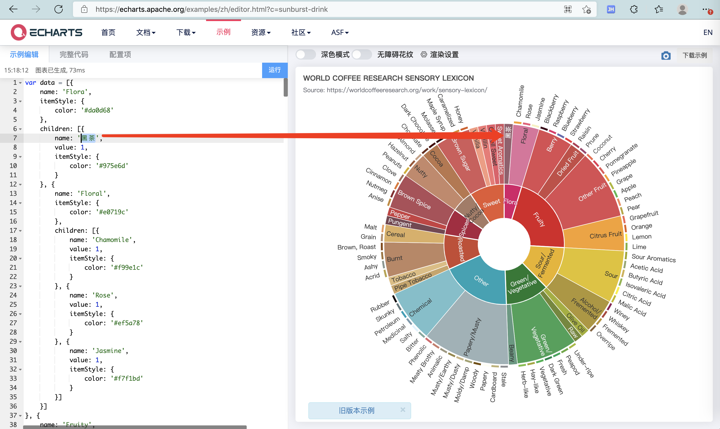This screenshot has width=720, height=429.
Task: Collapse code fold at line 17
Action: point(20,231)
